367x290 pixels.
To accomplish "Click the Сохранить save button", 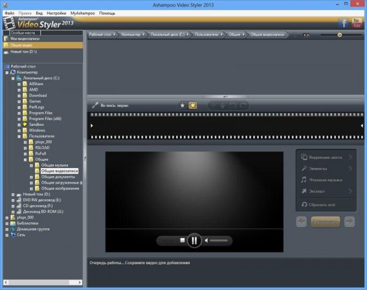I will pyautogui.click(x=325, y=221).
